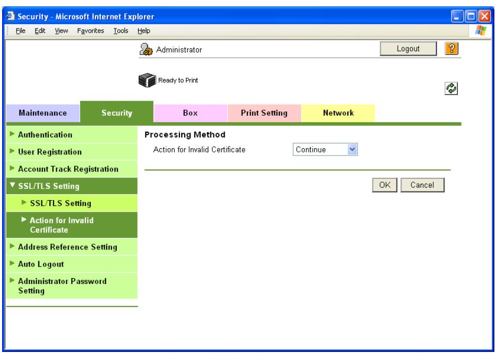Maximize the Internet Explorer window
The width and height of the screenshot is (496, 353).
tap(471, 16)
